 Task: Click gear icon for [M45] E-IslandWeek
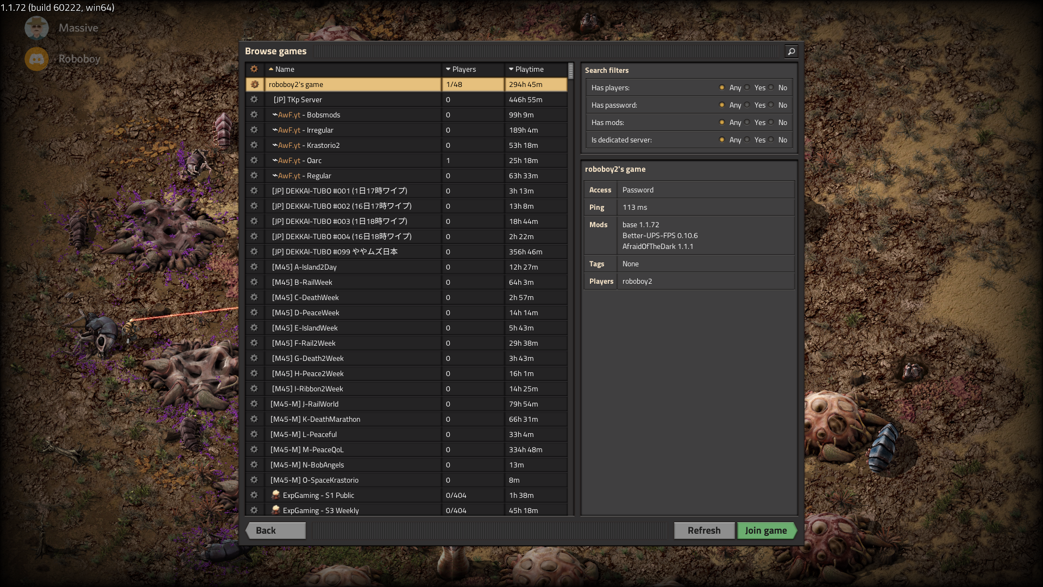(x=254, y=328)
